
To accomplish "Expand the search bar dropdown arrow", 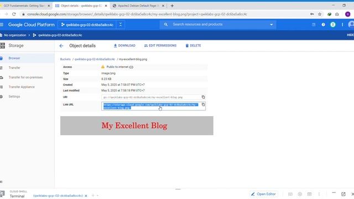I will (272, 24).
